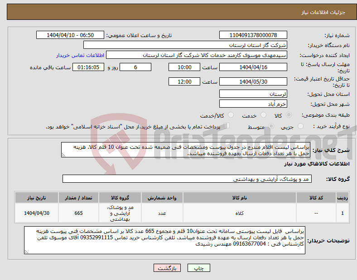The height and width of the screenshot is (280, 357).
Task: Click the بازگشت back button
Action: point(167,268)
